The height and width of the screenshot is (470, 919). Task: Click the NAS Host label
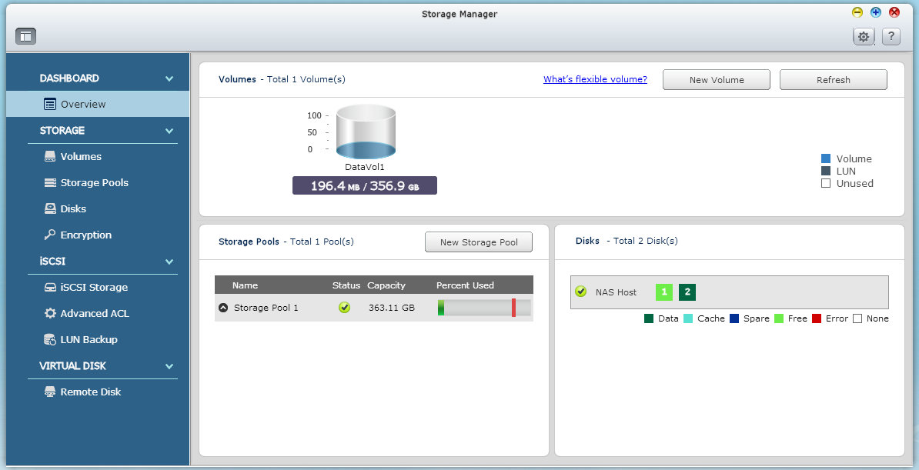[616, 292]
